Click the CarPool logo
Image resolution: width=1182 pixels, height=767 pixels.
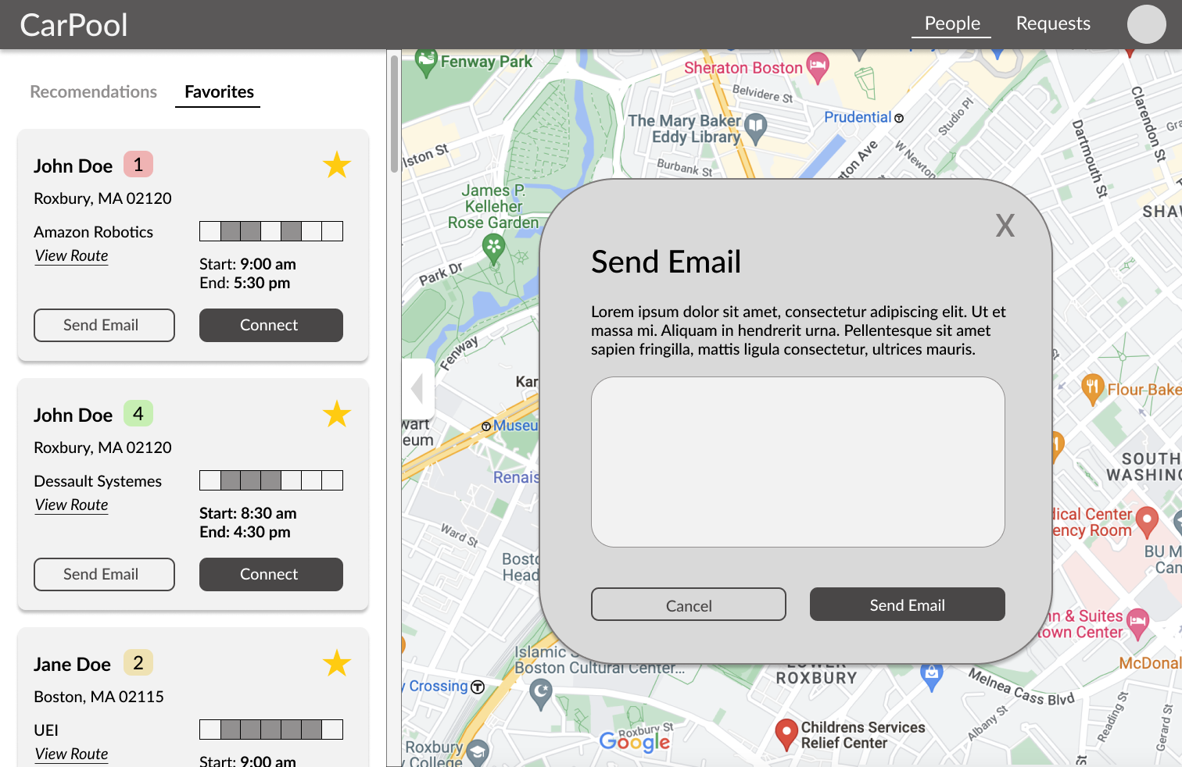click(73, 25)
